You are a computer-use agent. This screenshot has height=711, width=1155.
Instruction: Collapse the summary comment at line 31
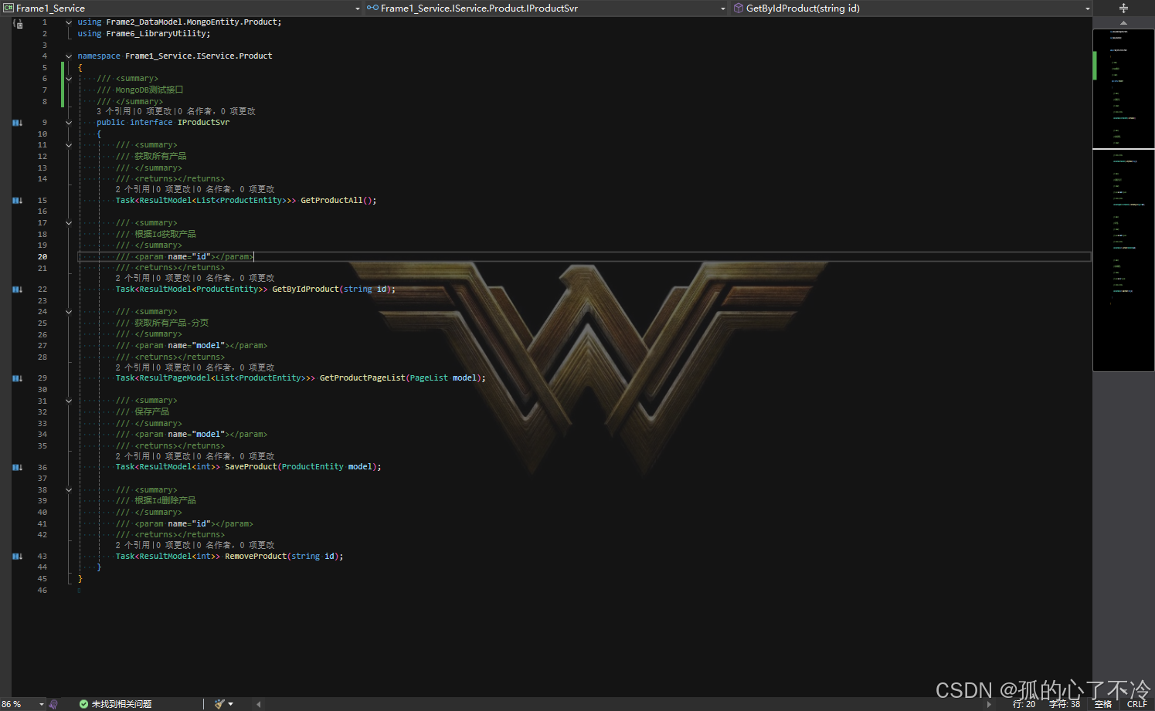pyautogui.click(x=69, y=401)
